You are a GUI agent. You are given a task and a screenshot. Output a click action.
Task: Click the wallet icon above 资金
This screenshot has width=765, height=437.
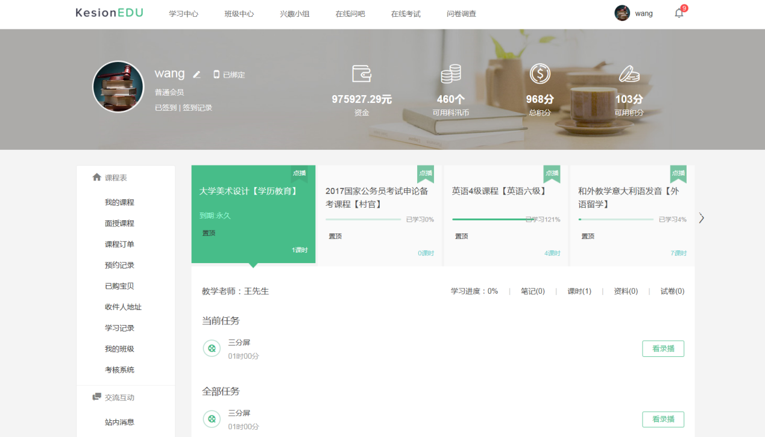pos(361,75)
